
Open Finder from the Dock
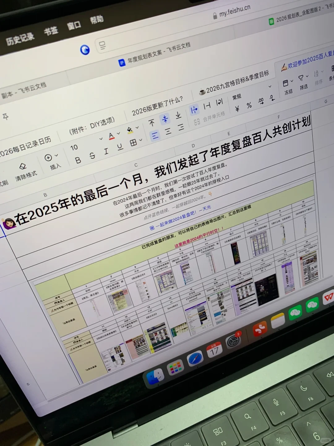coord(155,378)
